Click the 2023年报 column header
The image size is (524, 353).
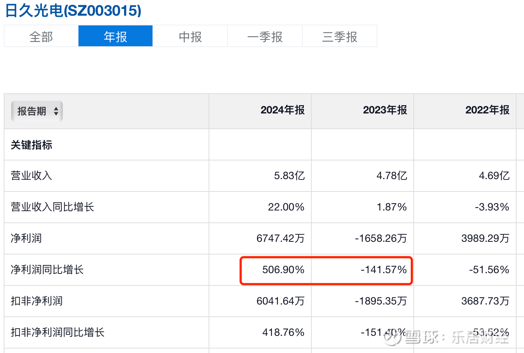pos(385,110)
